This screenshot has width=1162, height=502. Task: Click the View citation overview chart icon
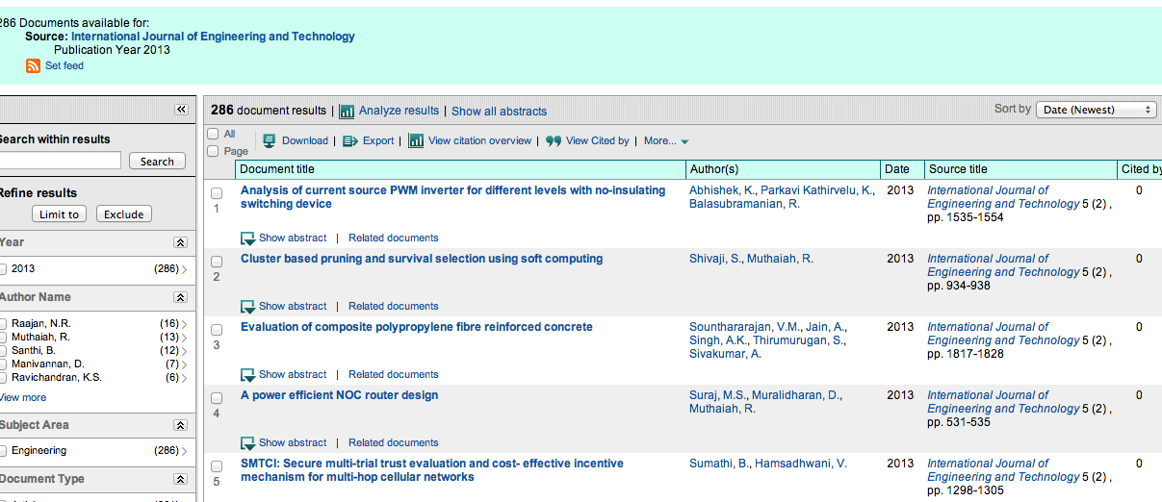tap(416, 140)
